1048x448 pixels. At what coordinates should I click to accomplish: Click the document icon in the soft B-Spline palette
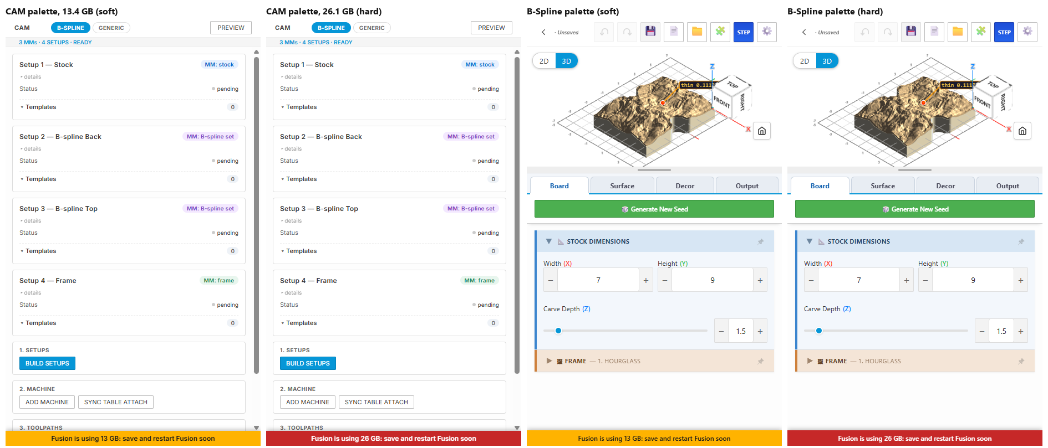[x=674, y=32]
